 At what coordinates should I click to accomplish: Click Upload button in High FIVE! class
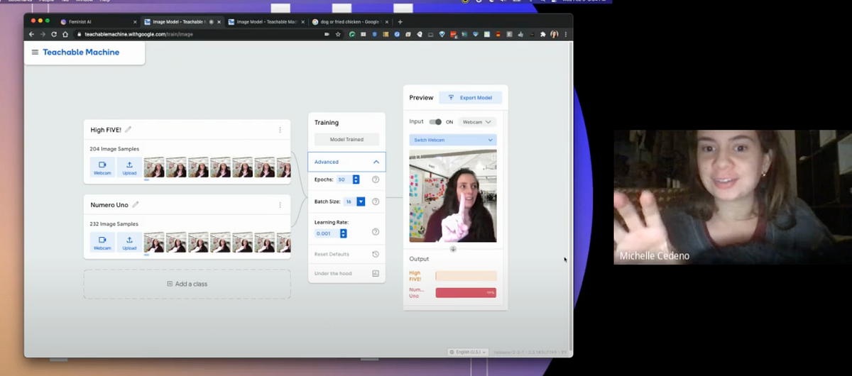pos(129,167)
